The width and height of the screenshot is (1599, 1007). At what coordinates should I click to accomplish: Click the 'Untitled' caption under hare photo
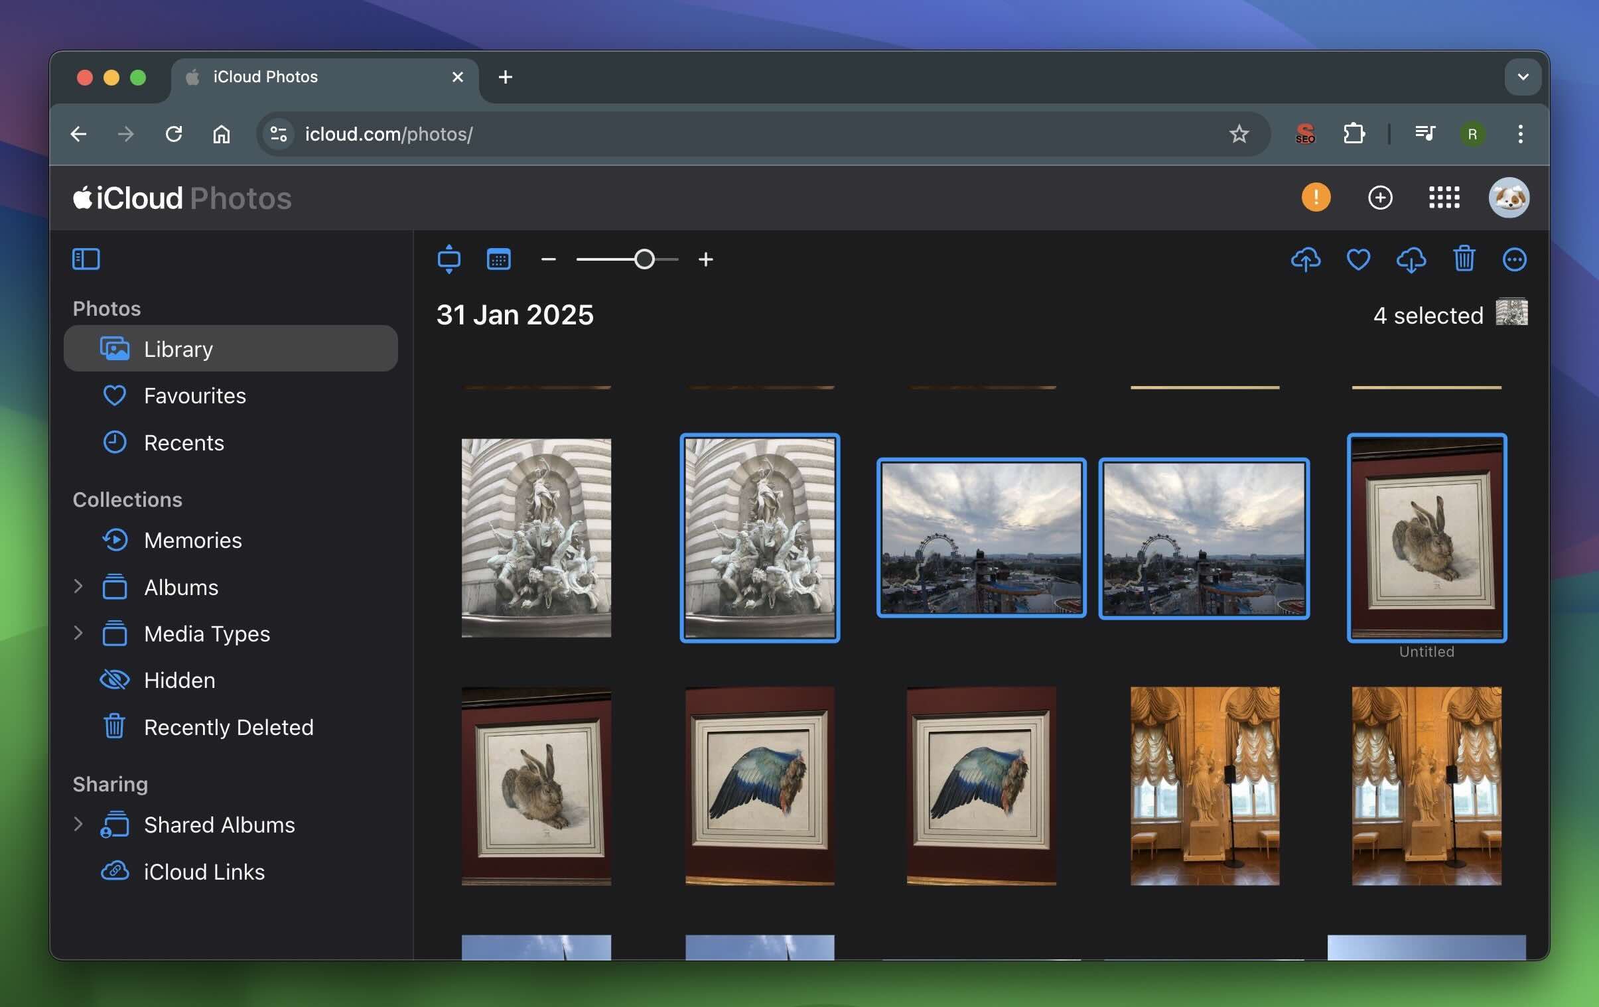(1426, 652)
